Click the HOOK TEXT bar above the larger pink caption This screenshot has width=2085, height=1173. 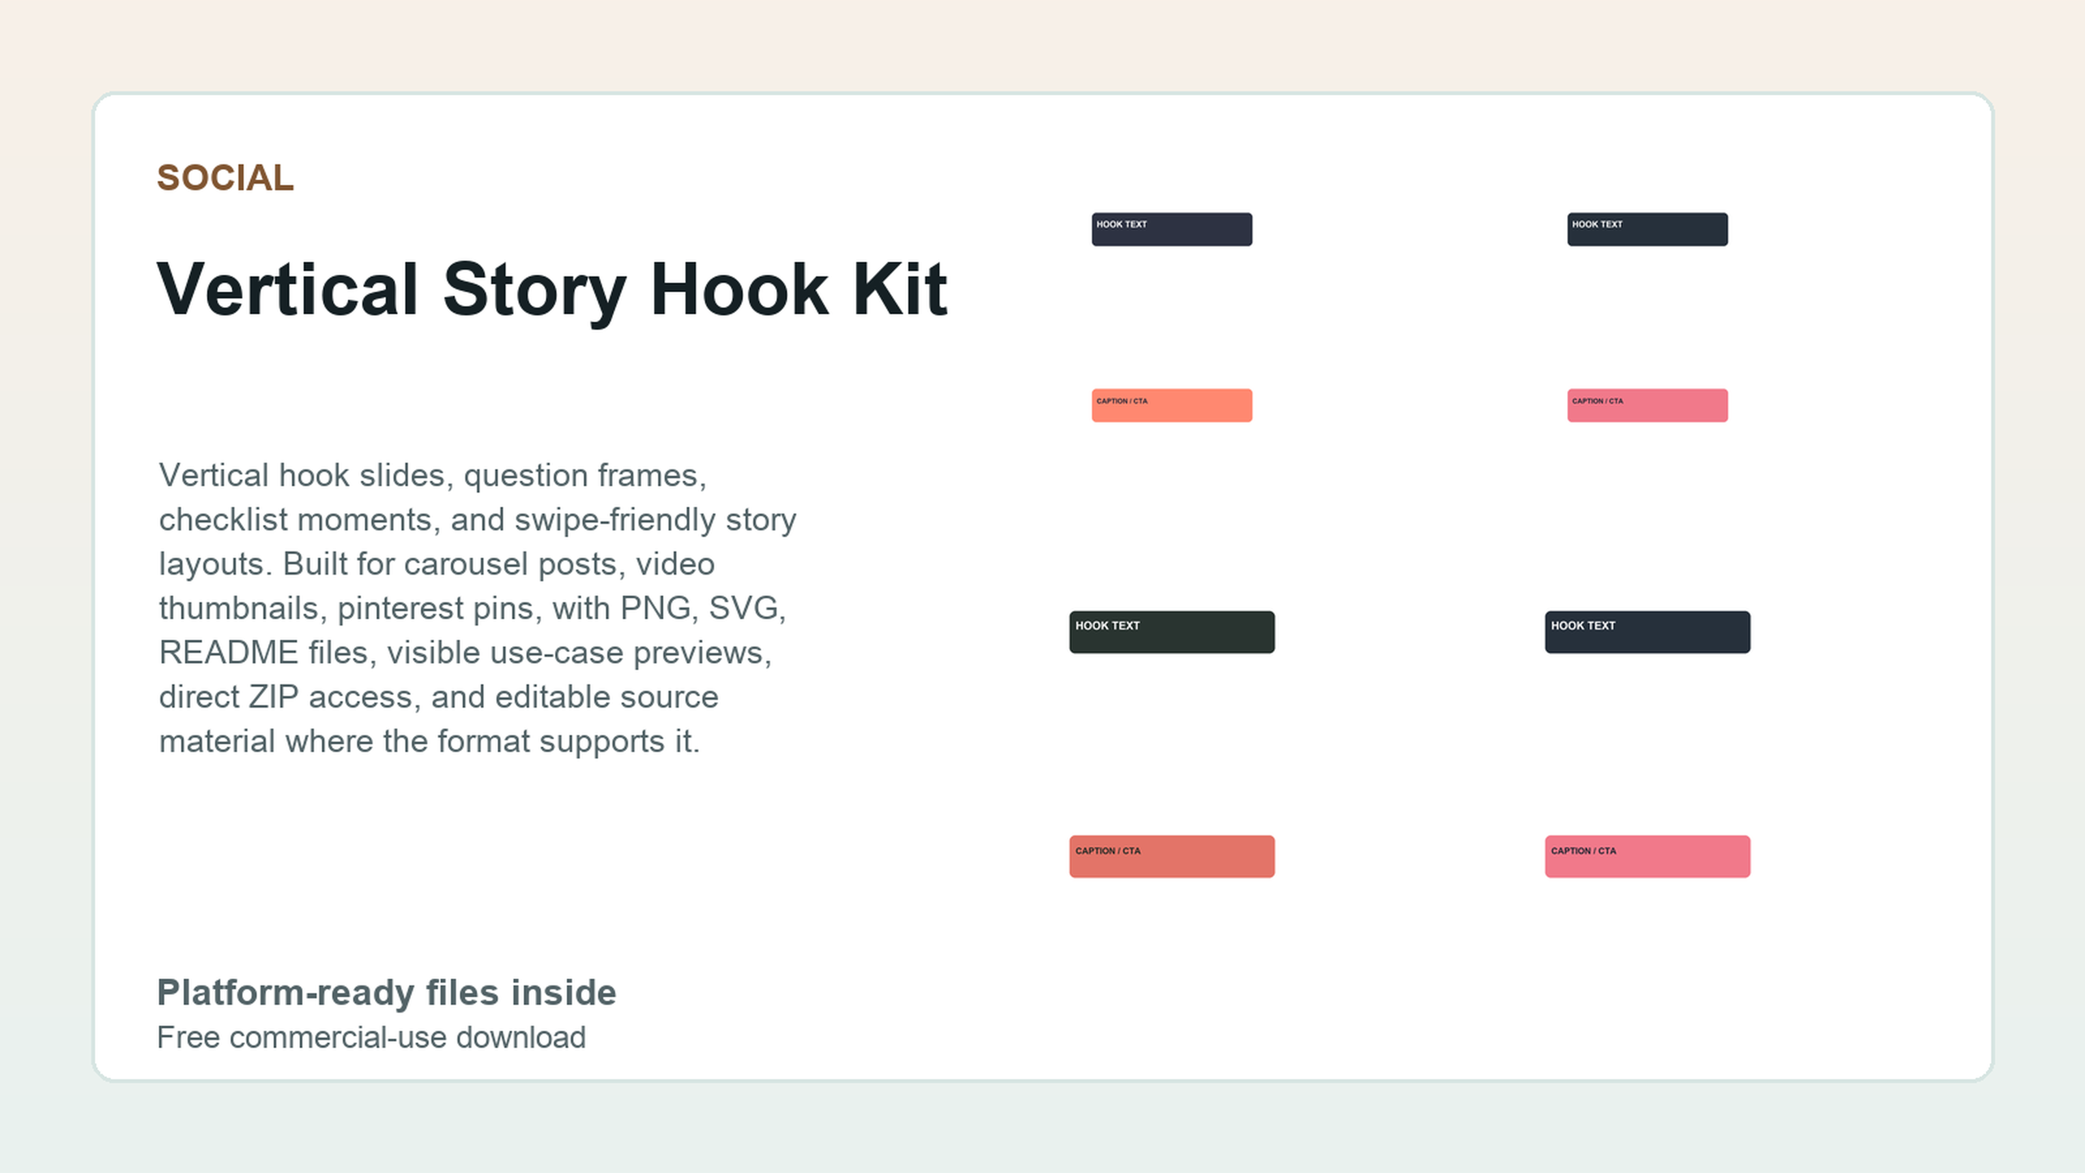pyautogui.click(x=1647, y=632)
